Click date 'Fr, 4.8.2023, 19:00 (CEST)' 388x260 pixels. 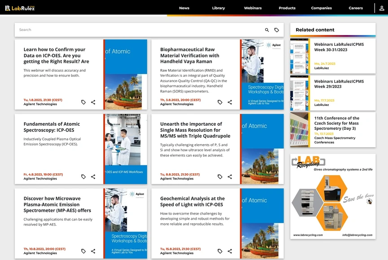(44, 174)
